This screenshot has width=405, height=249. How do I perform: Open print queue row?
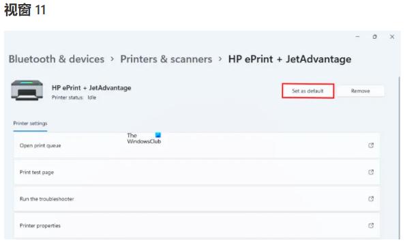pos(197,145)
